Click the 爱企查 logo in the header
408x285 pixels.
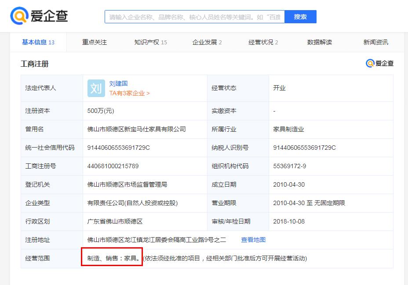39,16
